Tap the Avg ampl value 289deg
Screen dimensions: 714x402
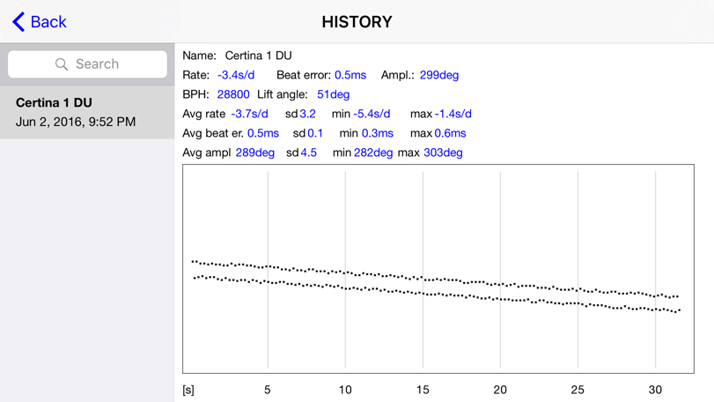(x=254, y=153)
